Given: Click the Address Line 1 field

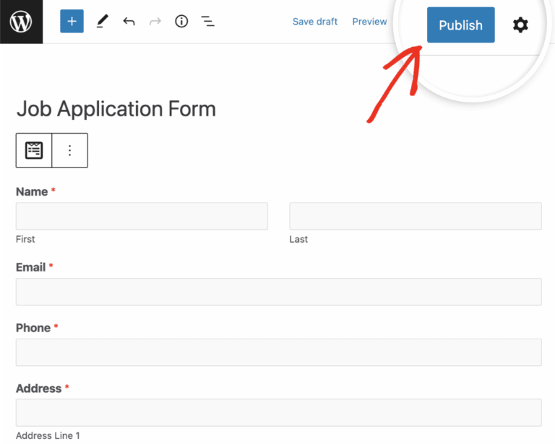Looking at the screenshot, I should [278, 413].
